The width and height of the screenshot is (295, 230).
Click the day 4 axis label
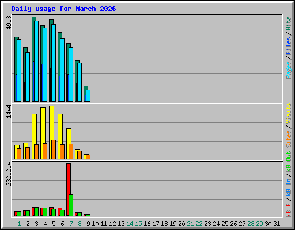(45, 224)
